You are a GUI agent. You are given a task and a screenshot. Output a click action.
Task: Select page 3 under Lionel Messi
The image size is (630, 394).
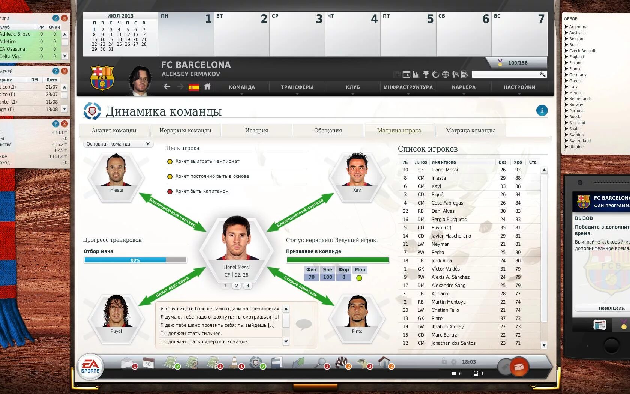tap(247, 286)
